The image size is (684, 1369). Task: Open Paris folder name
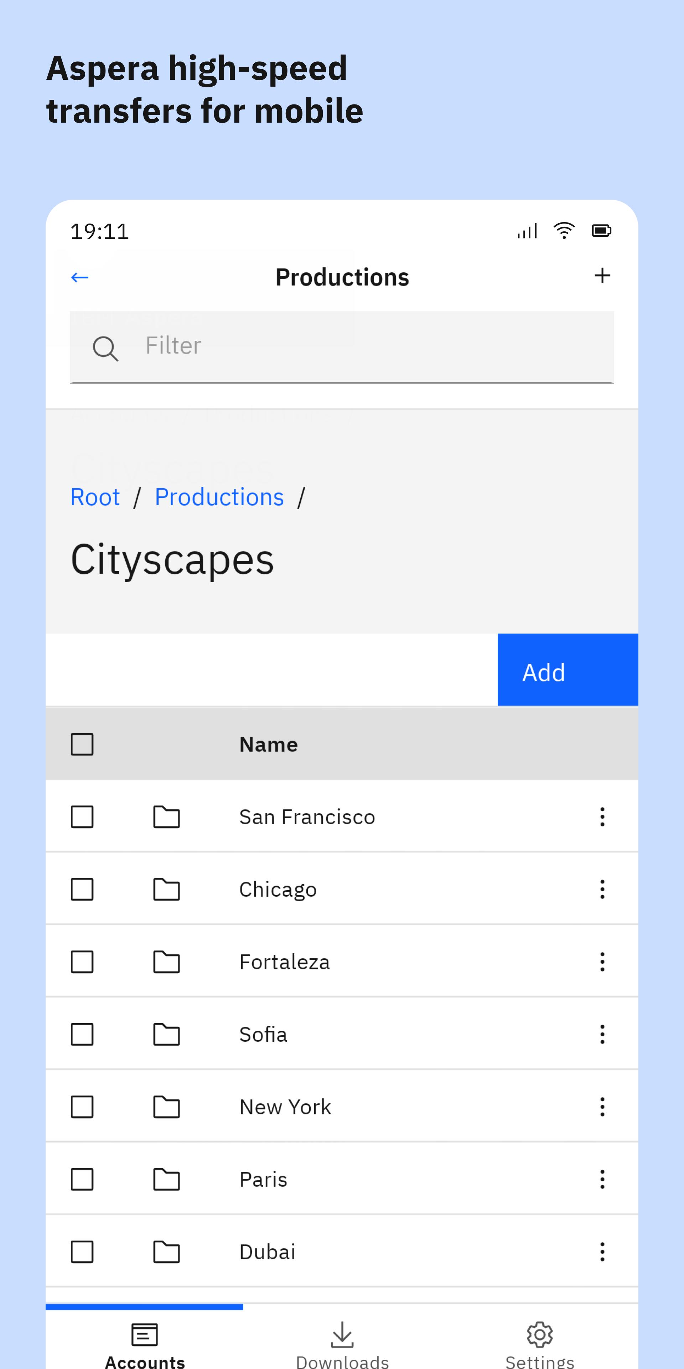(263, 1179)
